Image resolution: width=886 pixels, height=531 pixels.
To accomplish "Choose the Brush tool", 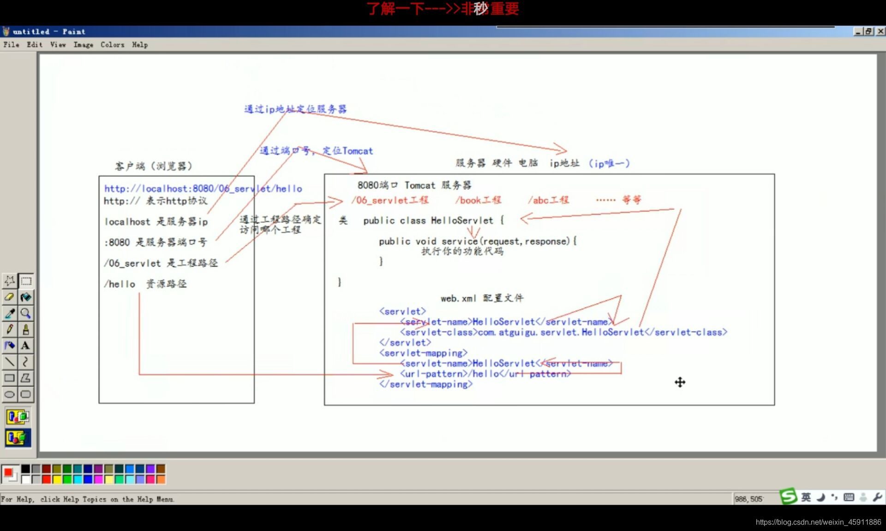I will [x=26, y=330].
